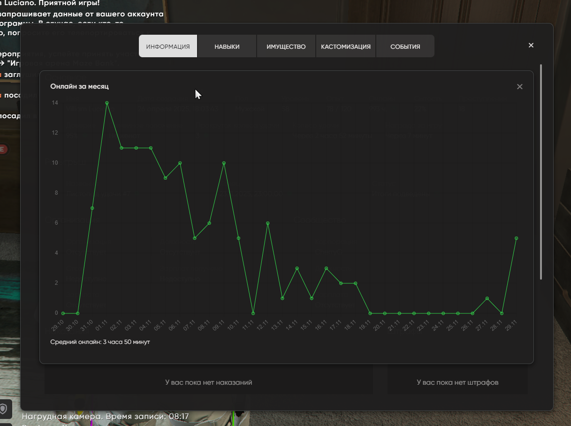Click the Нагрудная камера recording time text
The height and width of the screenshot is (426, 571).
106,416
